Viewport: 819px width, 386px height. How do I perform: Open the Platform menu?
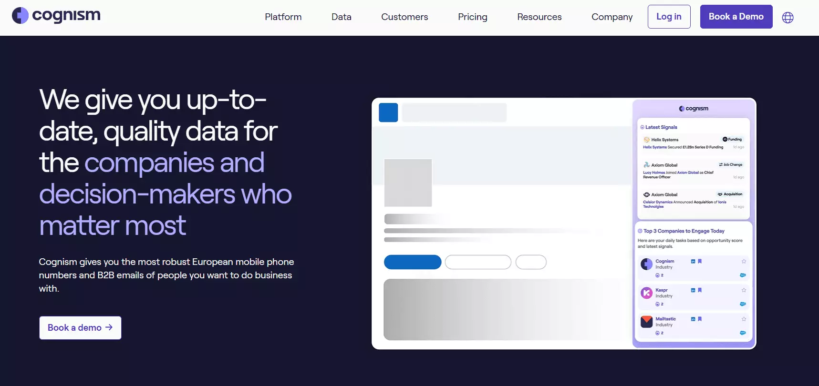tap(283, 17)
